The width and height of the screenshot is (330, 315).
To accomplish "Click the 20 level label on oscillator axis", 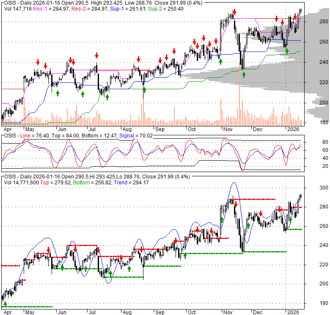I will (x=325, y=166).
